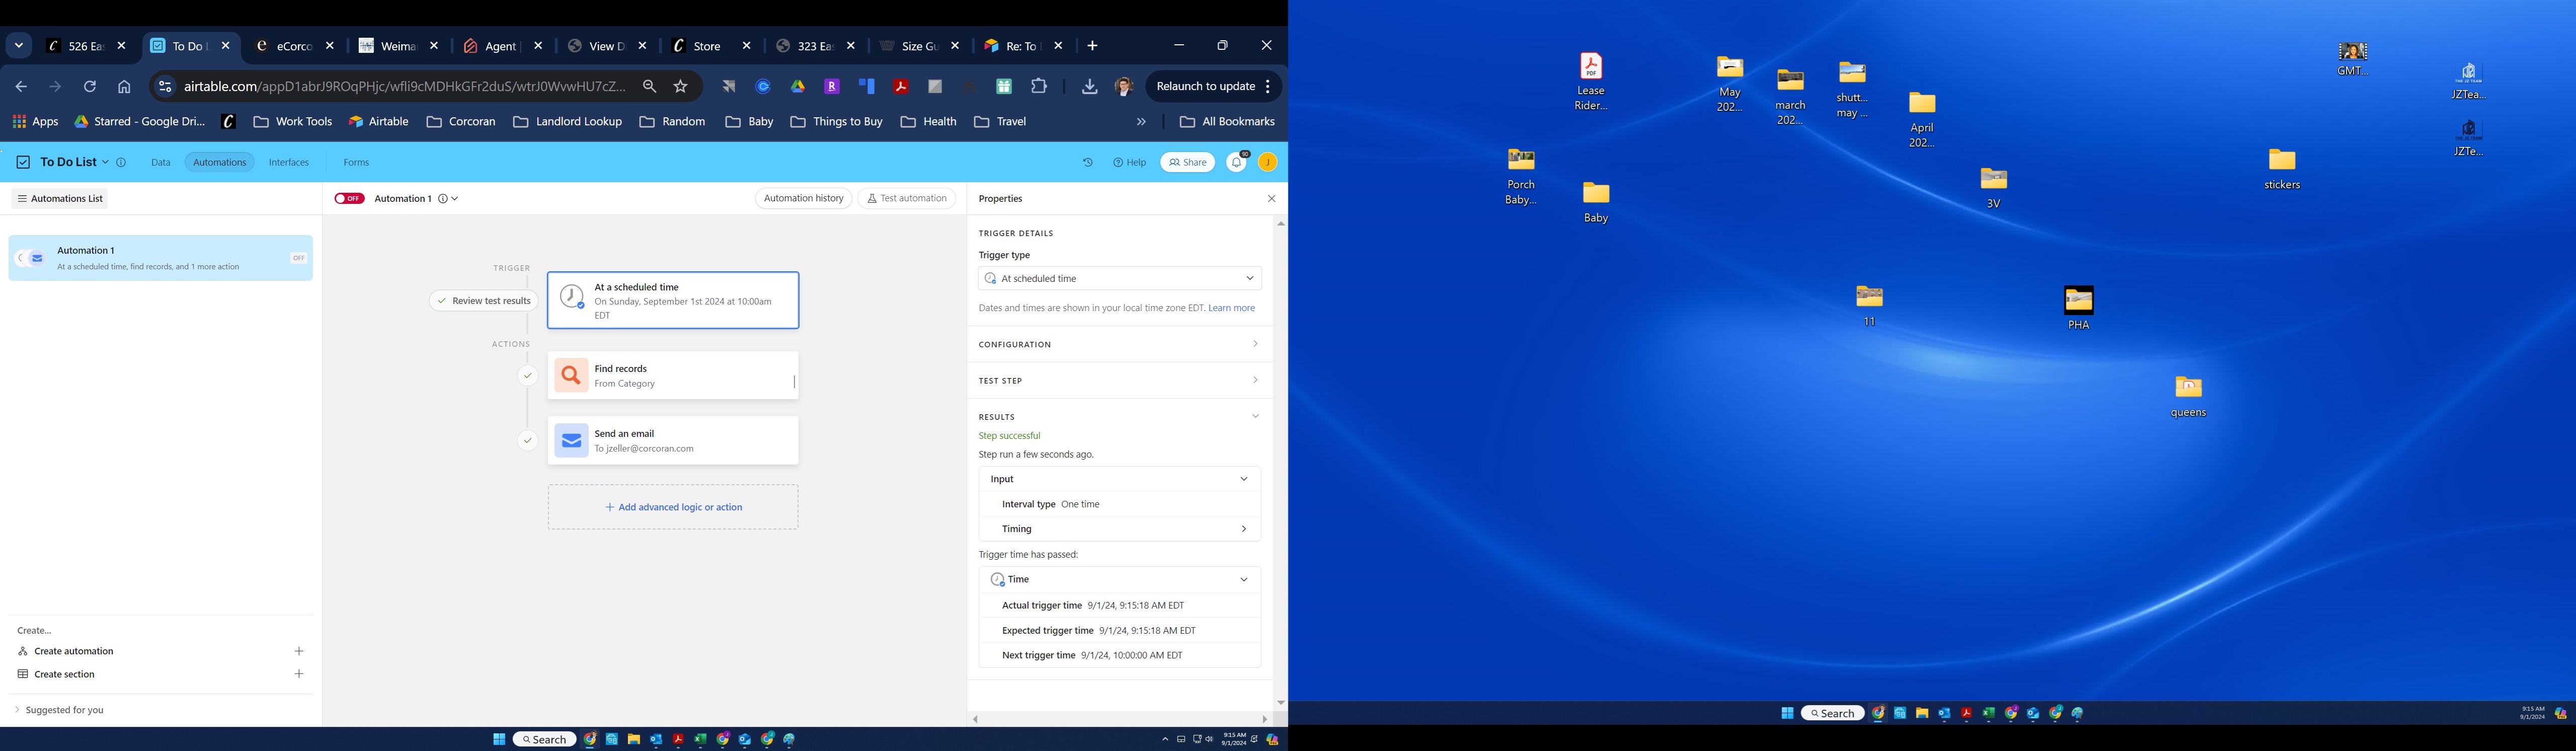The width and height of the screenshot is (2576, 751).
Task: Click the Find records magnifier icon
Action: [x=571, y=375]
